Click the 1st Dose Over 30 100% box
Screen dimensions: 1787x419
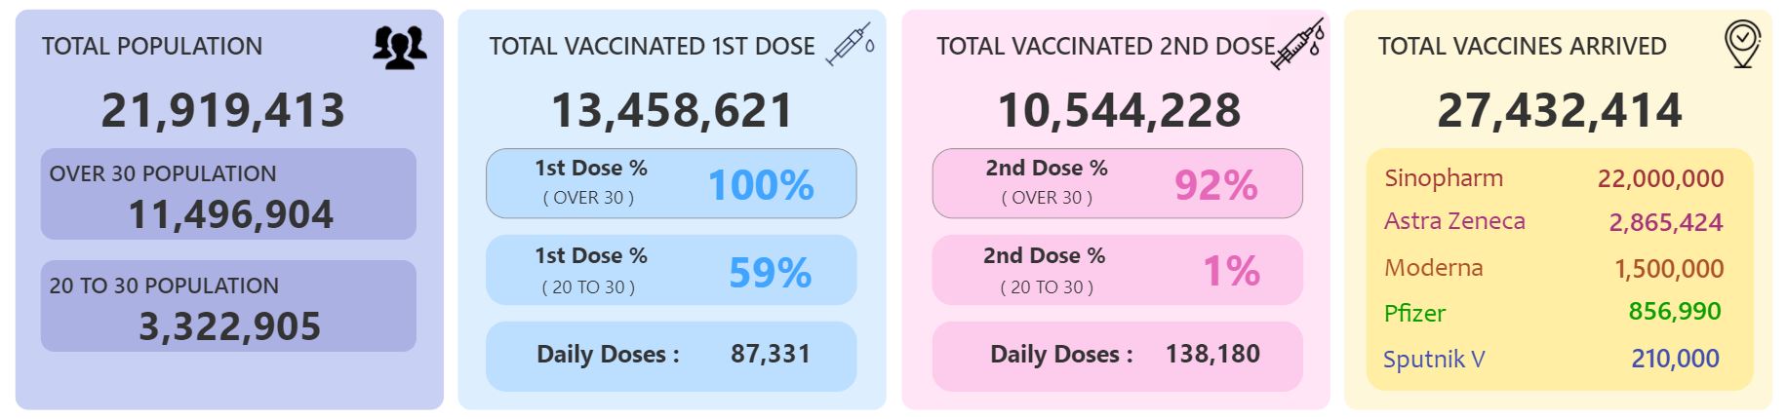click(671, 183)
